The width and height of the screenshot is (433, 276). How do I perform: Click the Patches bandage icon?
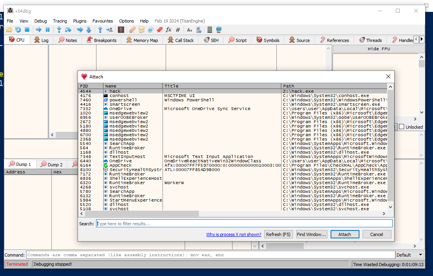point(132,30)
